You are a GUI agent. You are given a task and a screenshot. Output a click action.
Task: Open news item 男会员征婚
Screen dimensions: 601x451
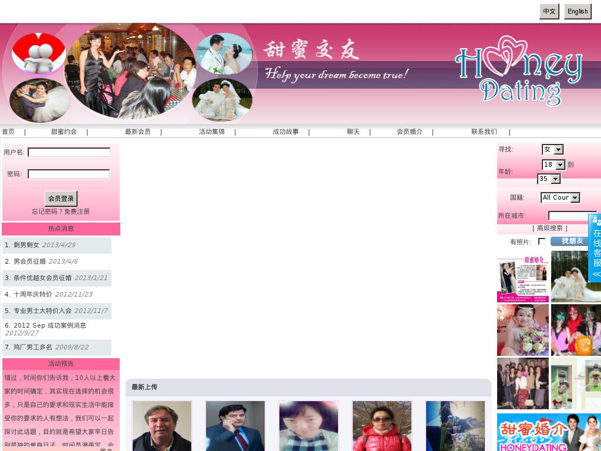29,261
